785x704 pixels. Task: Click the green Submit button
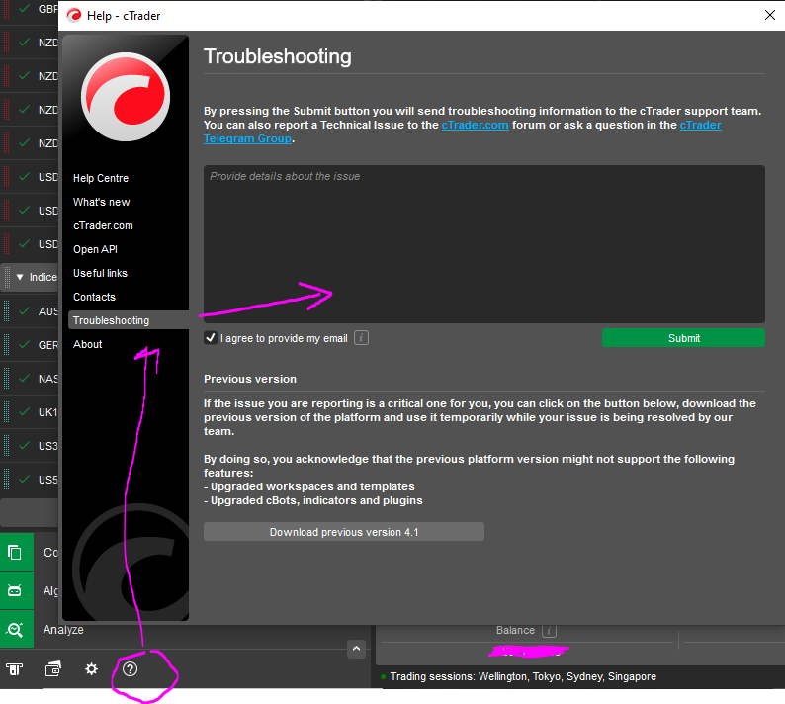[683, 338]
